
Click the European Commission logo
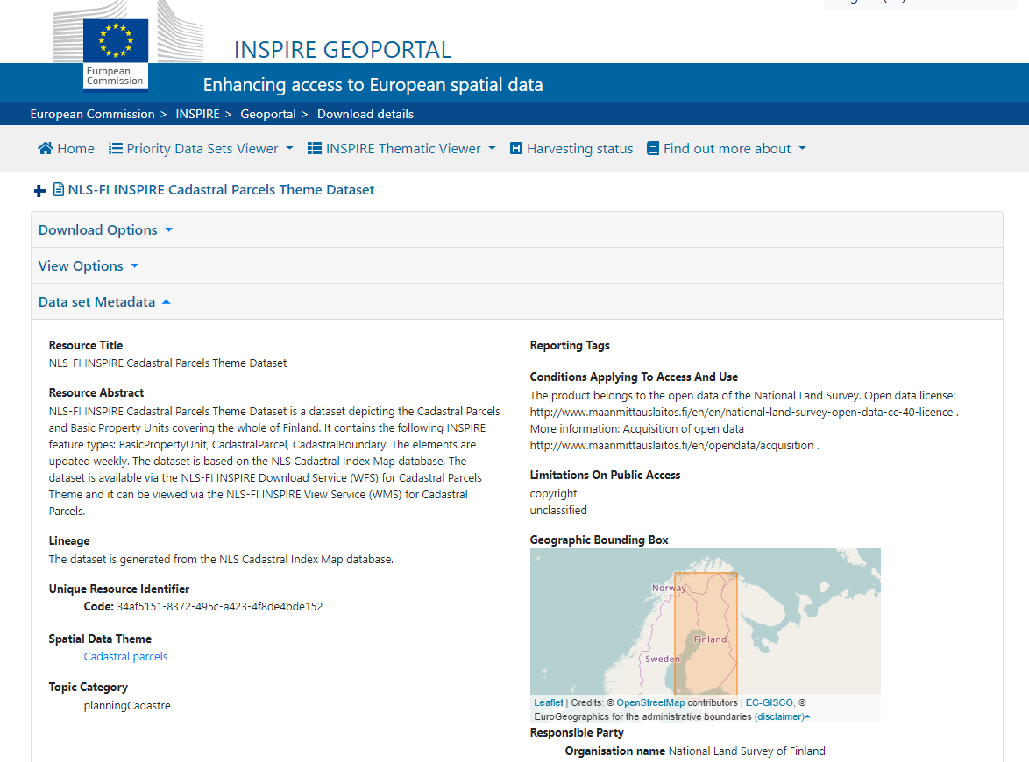tap(115, 53)
